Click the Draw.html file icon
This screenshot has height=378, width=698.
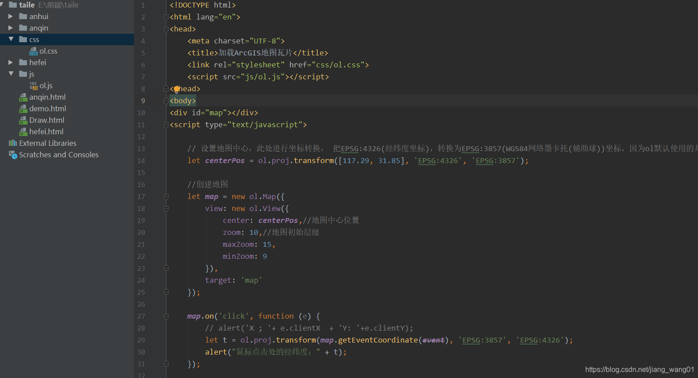pos(23,121)
